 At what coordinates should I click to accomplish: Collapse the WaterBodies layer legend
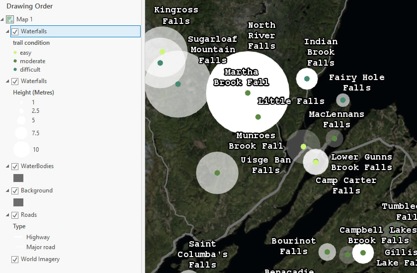pyautogui.click(x=7, y=166)
